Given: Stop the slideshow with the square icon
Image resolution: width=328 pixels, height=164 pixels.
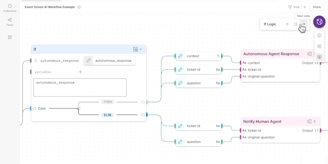Looking at the screenshot, I should click(296, 24).
